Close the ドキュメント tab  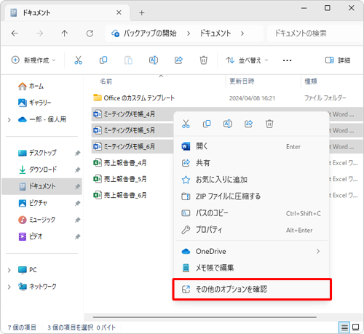pos(119,12)
